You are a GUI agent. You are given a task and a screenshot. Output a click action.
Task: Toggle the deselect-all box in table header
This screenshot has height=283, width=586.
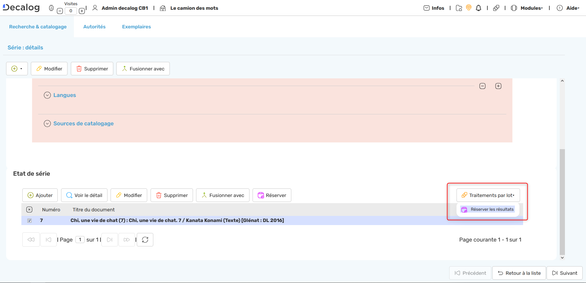coord(29,210)
